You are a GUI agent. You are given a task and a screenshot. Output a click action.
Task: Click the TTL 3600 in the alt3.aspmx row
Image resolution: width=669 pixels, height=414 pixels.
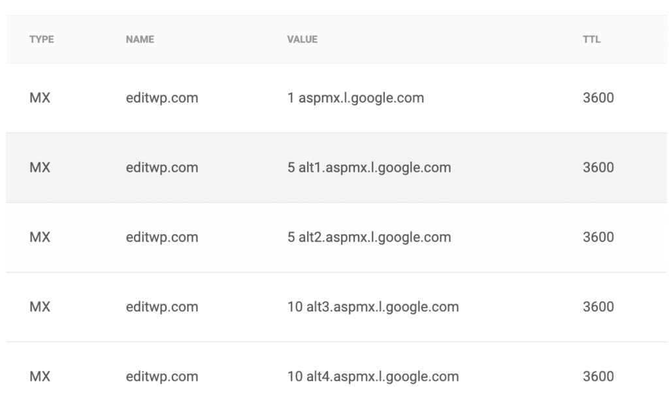pyautogui.click(x=598, y=307)
